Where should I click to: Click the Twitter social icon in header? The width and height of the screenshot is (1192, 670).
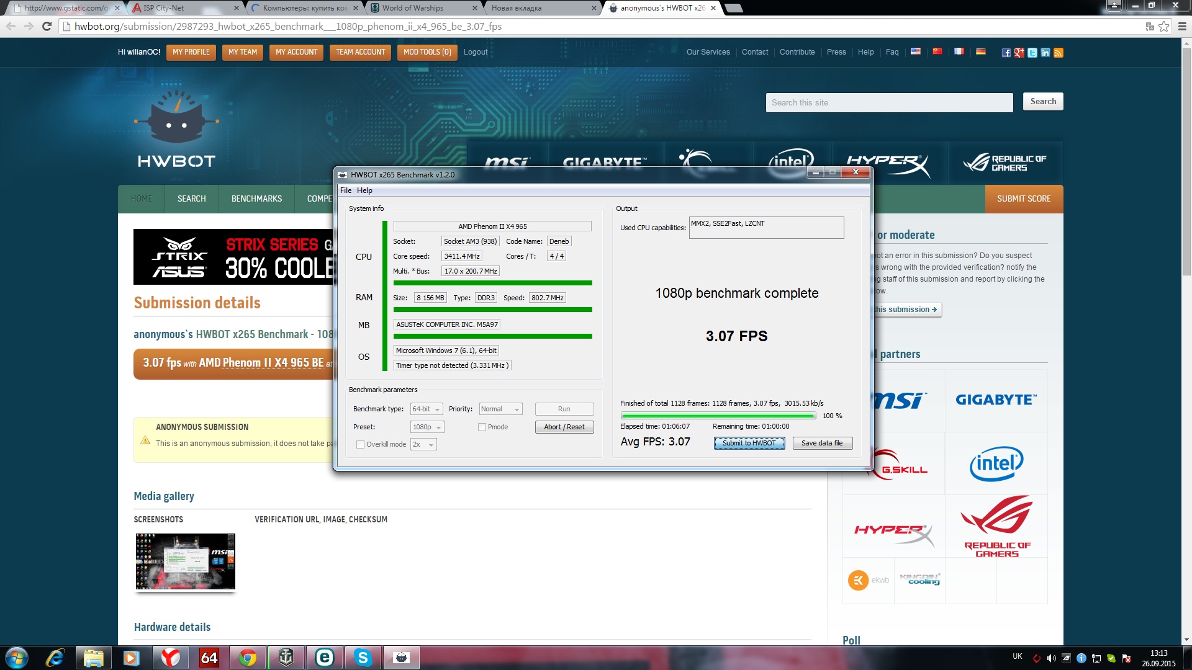[x=1032, y=53]
